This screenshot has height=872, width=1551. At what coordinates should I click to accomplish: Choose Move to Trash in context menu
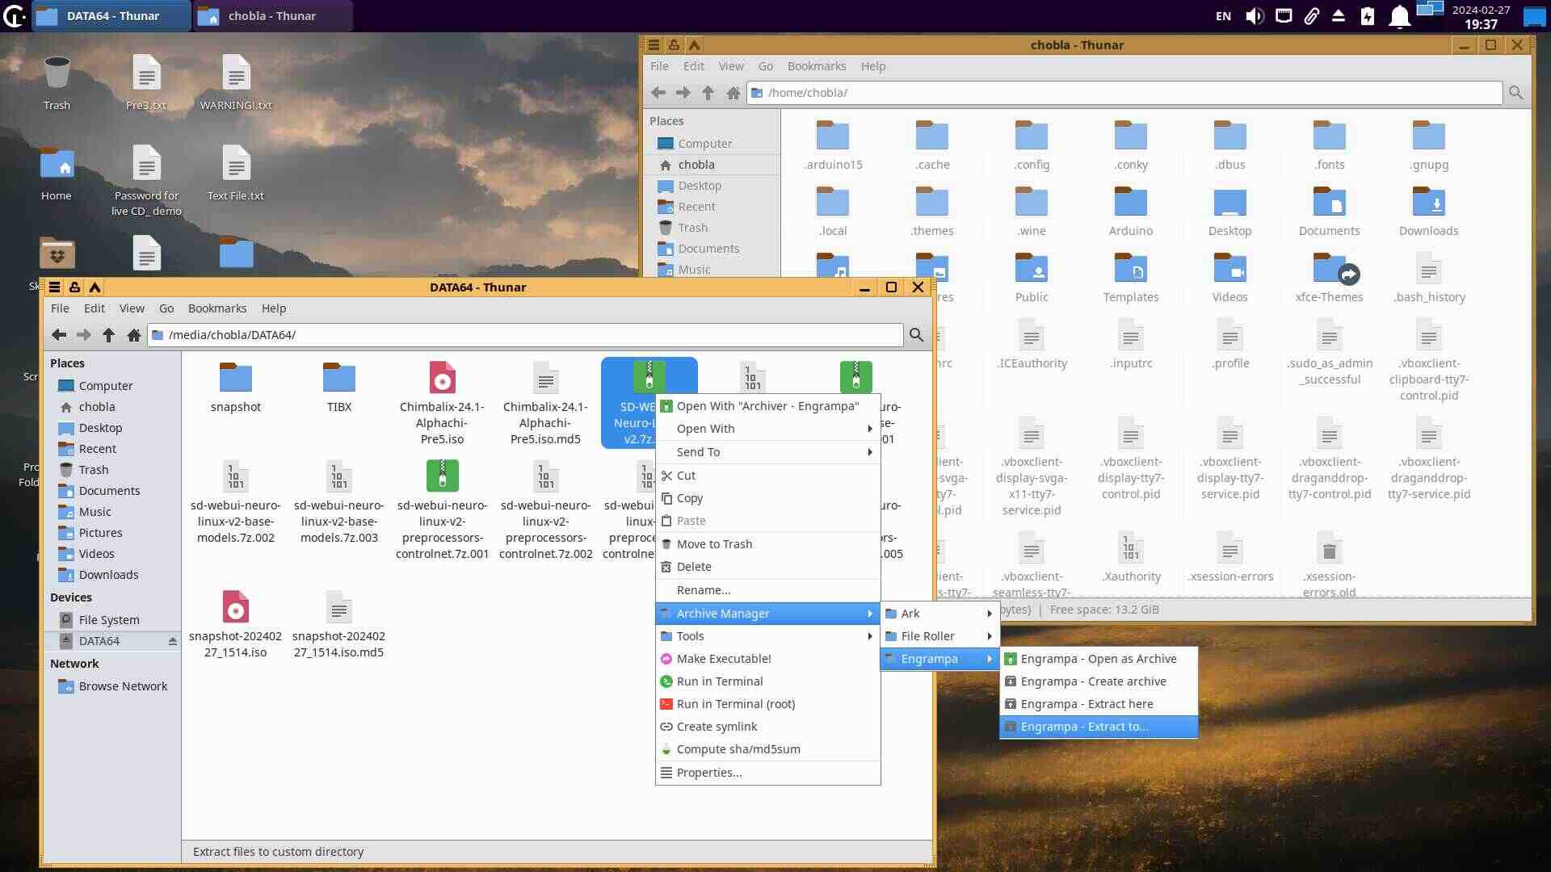point(714,544)
